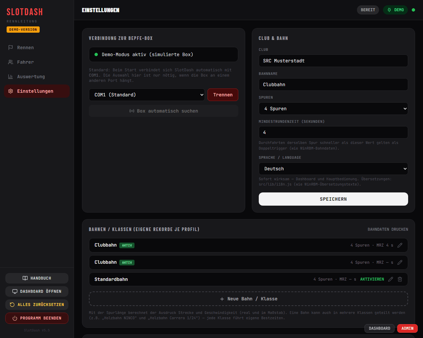The height and width of the screenshot is (338, 423).
Task: Click the Club field with SRC Musterstadt
Action: (333, 61)
